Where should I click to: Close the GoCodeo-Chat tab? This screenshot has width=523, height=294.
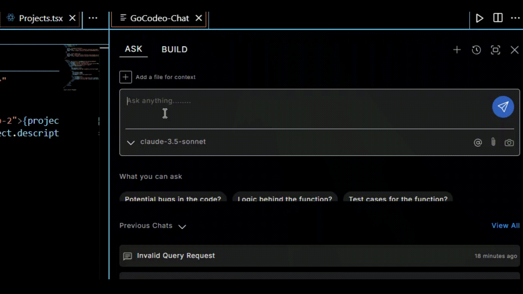pyautogui.click(x=199, y=18)
